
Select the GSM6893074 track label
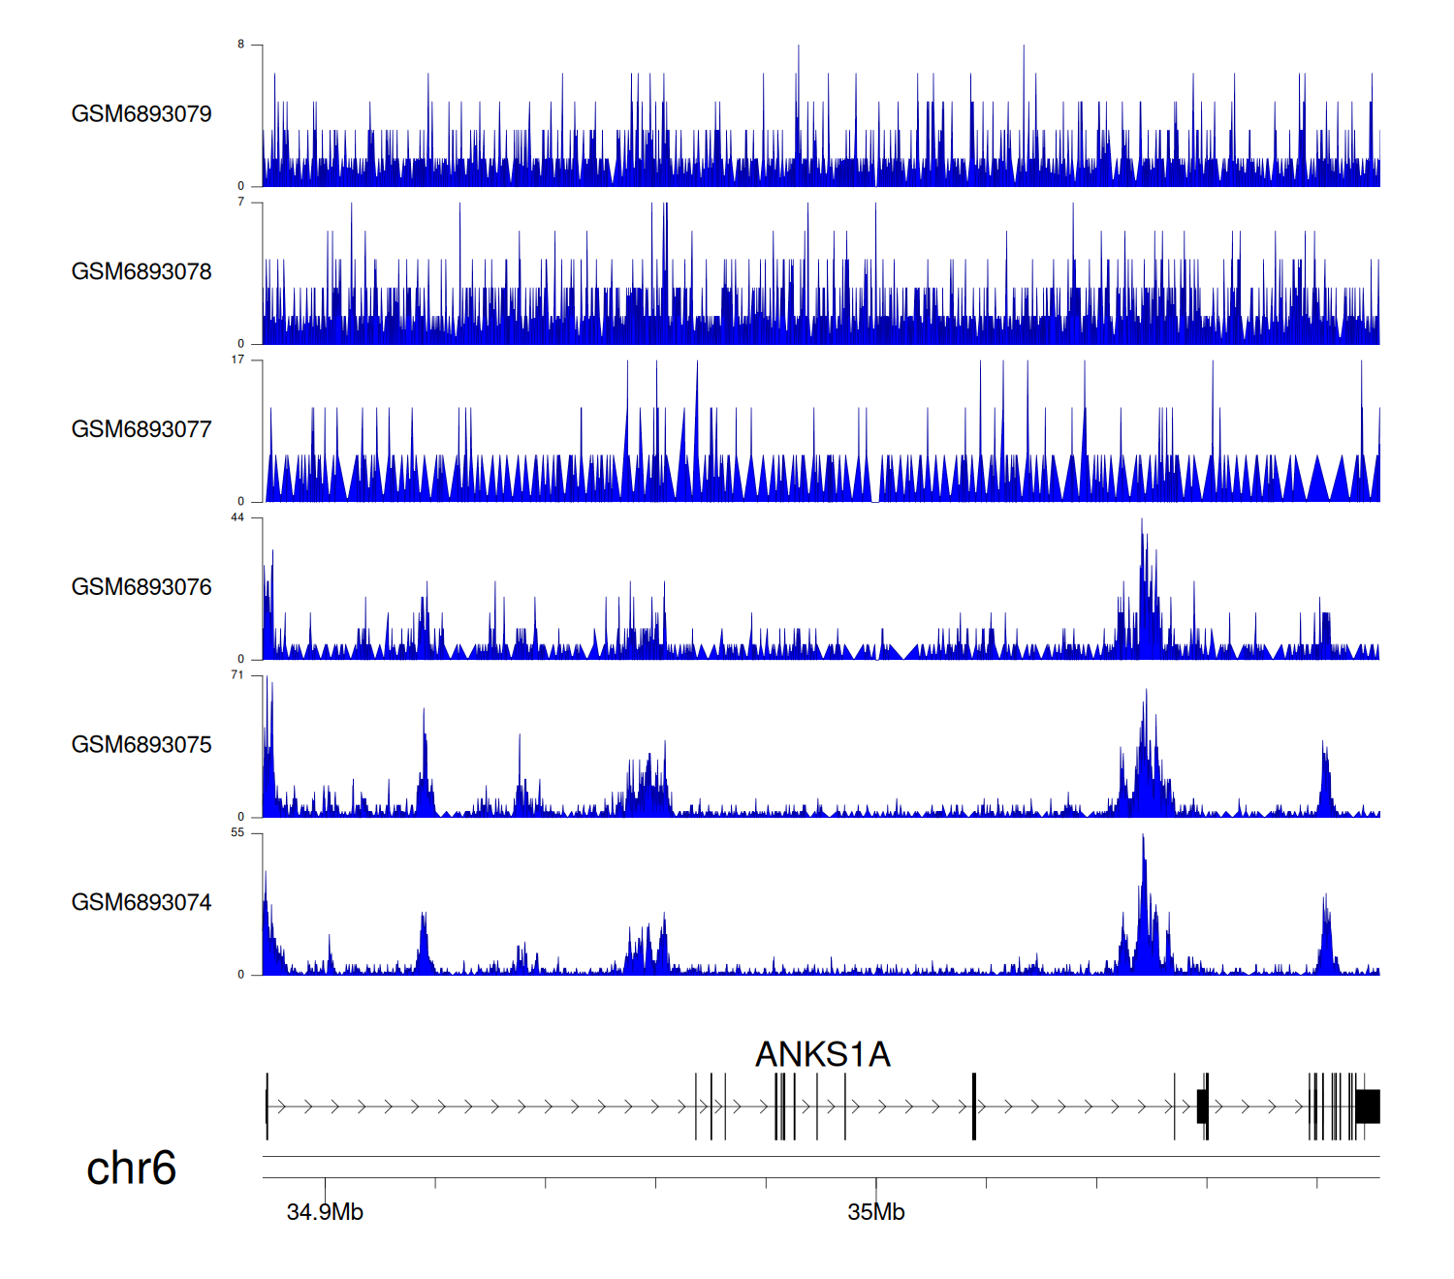(x=142, y=903)
